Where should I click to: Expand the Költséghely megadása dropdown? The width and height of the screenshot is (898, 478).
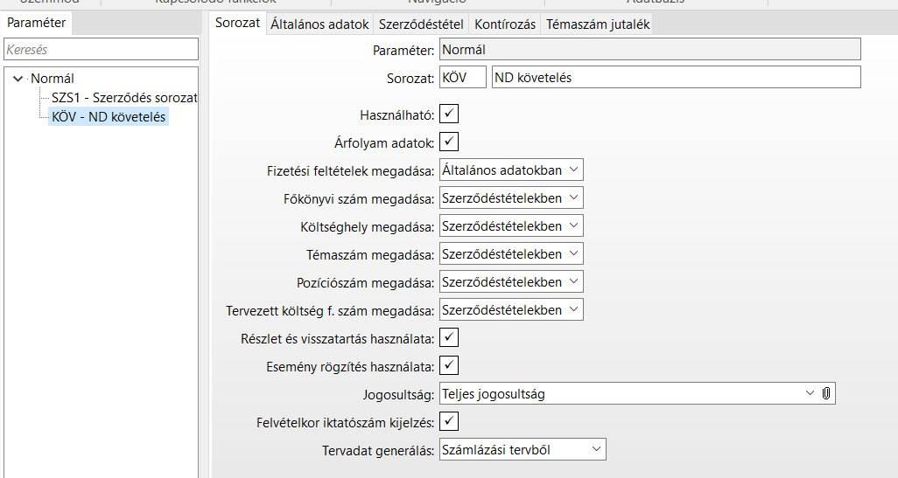(573, 225)
